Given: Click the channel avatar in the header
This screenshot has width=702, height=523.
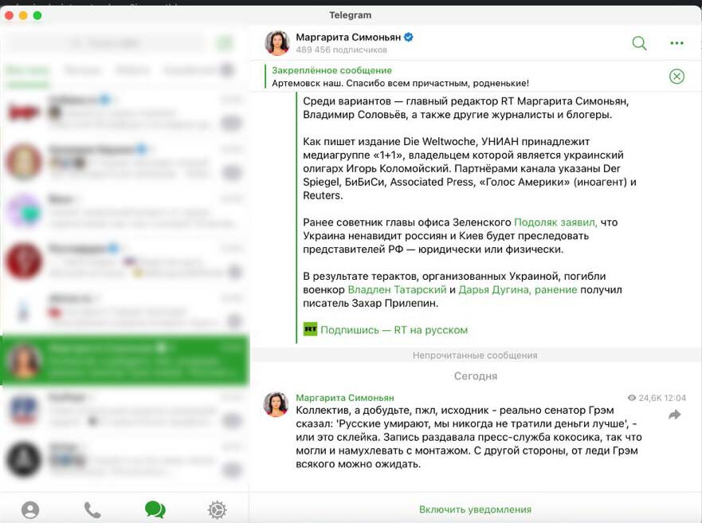Looking at the screenshot, I should pyautogui.click(x=277, y=43).
